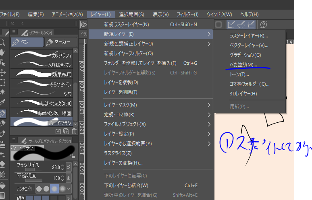Set anti-aliasing to weak option
Viewport: 312px width, 200px height.
click(46, 189)
